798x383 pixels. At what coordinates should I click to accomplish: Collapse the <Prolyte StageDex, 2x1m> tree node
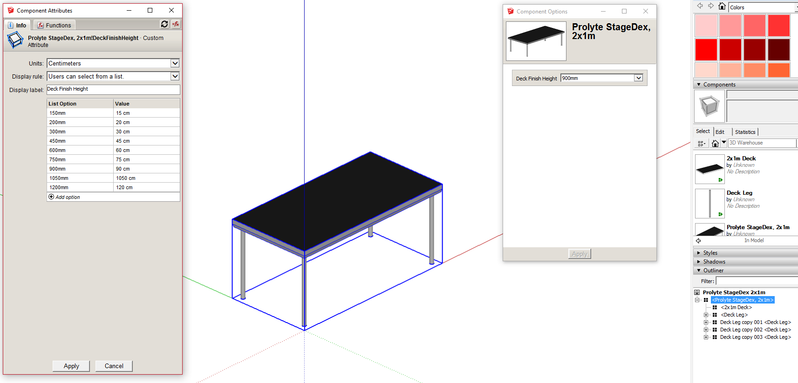pos(697,300)
